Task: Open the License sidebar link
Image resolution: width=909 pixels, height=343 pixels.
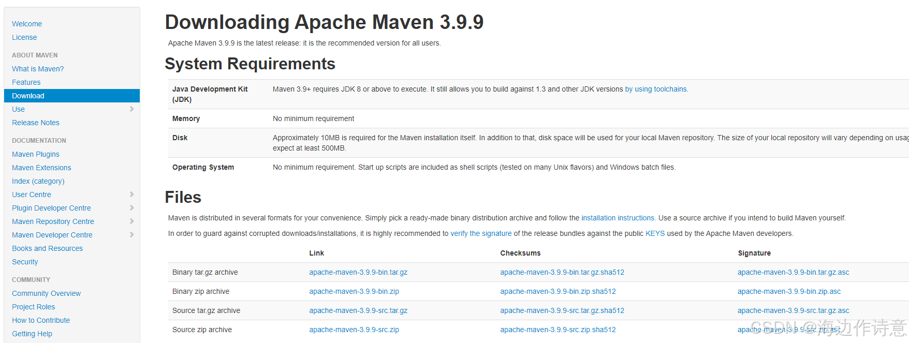Action: pos(24,37)
